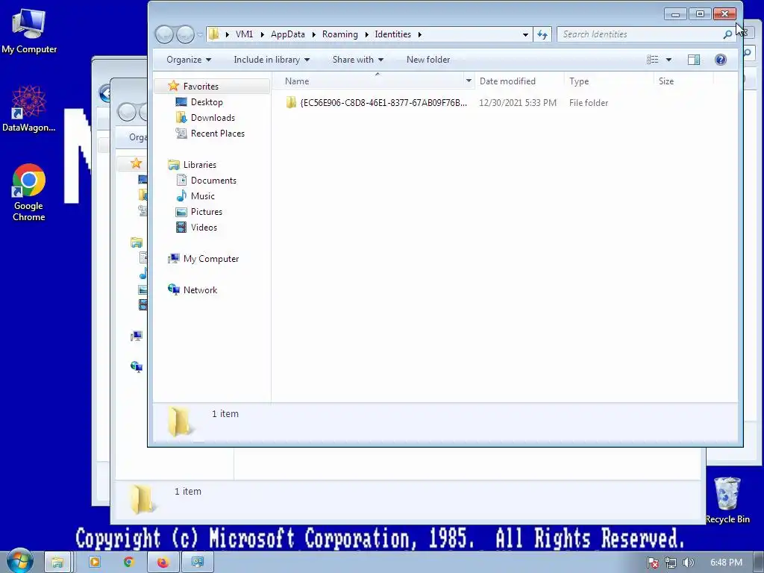Open Action Center flag tray icon
Viewport: 764px width, 573px height.
(652, 563)
